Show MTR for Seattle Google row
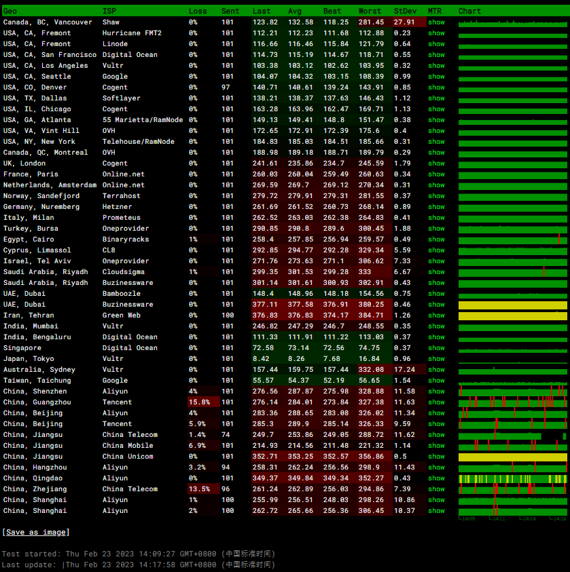The width and height of the screenshot is (570, 572). click(x=436, y=77)
